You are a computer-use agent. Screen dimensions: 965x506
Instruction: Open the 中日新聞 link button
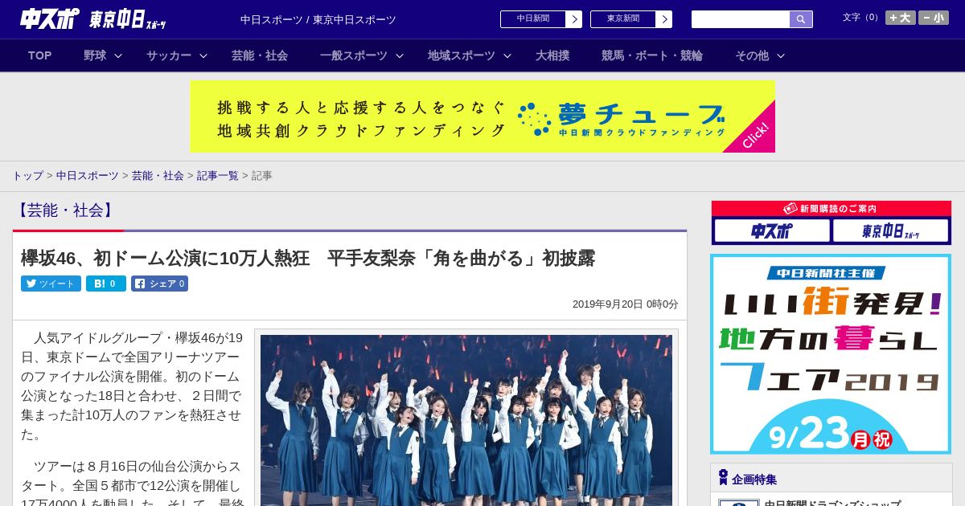point(533,19)
